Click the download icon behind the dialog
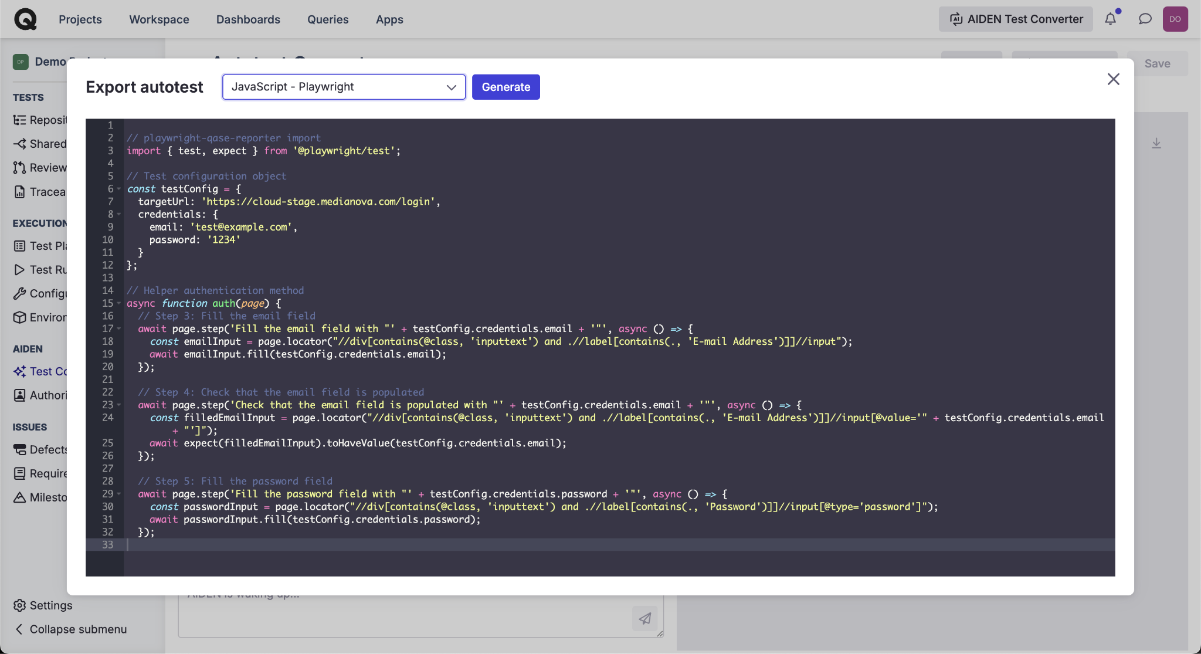 1156,143
